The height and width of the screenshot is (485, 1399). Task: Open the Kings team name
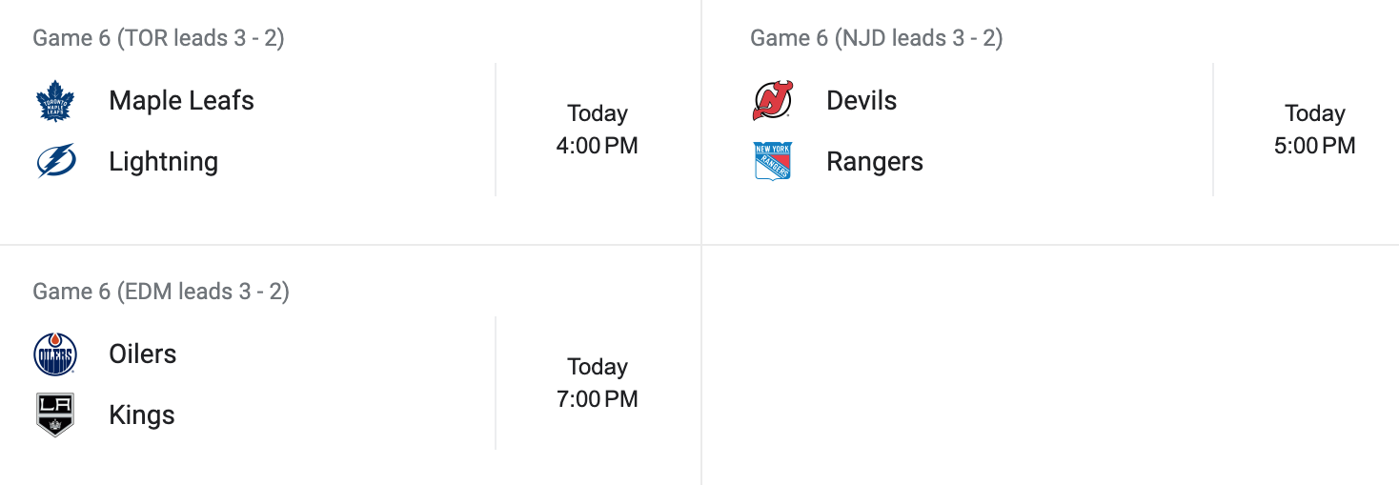coord(141,415)
